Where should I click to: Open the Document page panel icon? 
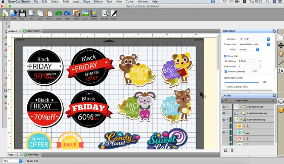coord(281,37)
